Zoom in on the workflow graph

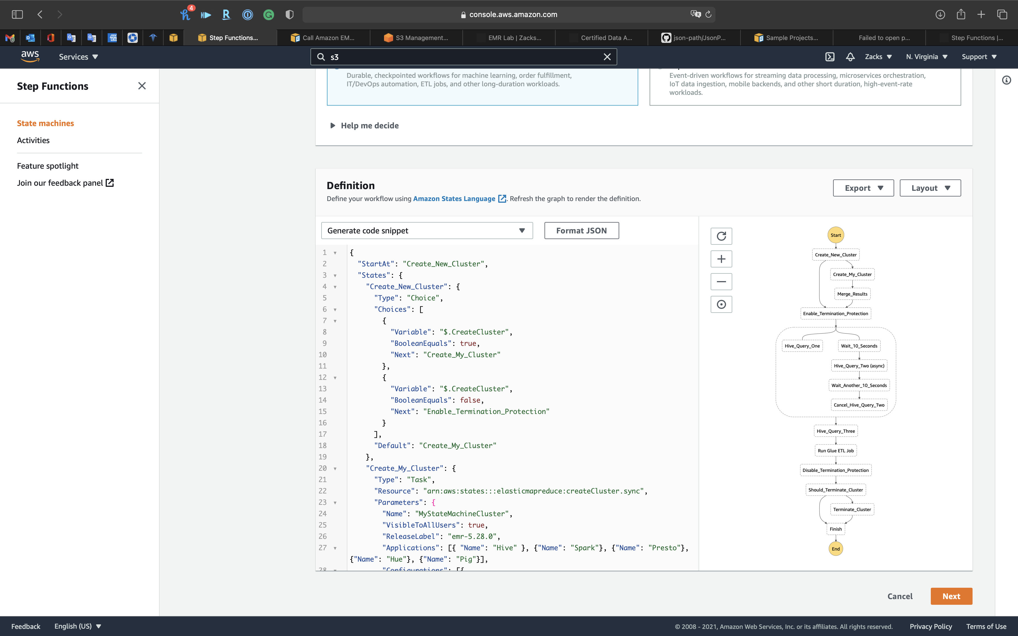[x=721, y=259]
